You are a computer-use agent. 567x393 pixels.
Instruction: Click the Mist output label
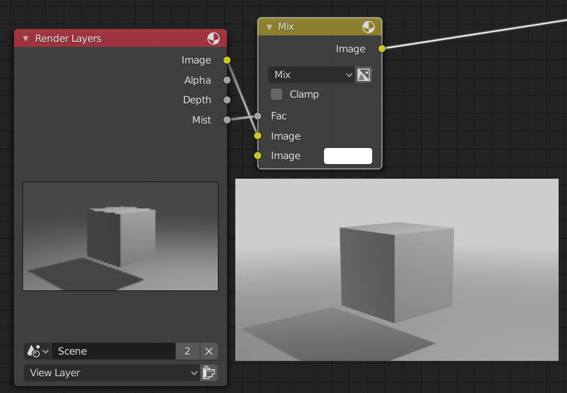(x=201, y=120)
